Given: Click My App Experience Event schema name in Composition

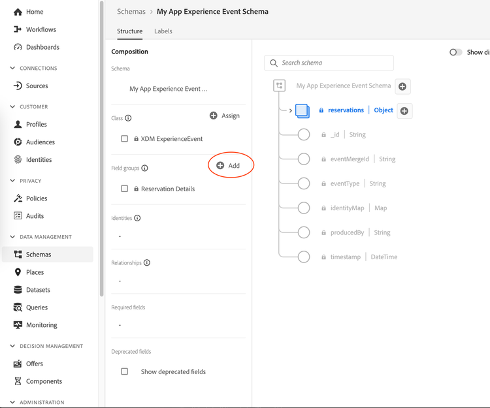Looking at the screenshot, I should pos(168,89).
